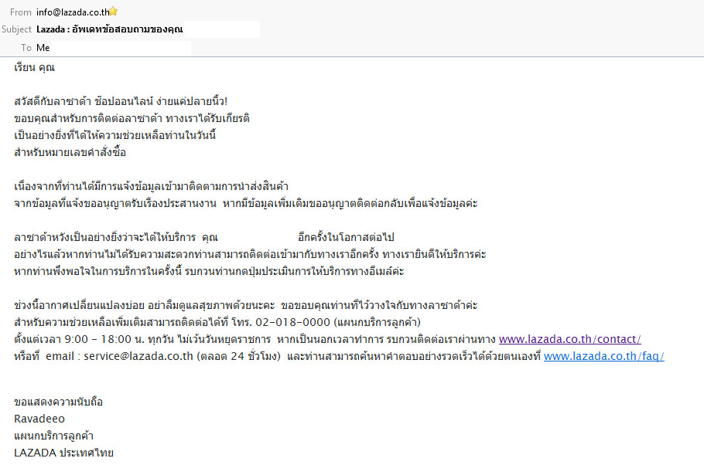The image size is (704, 465).
Task: Click the text LAZADA ประเทศไทย
Action: click(x=63, y=453)
